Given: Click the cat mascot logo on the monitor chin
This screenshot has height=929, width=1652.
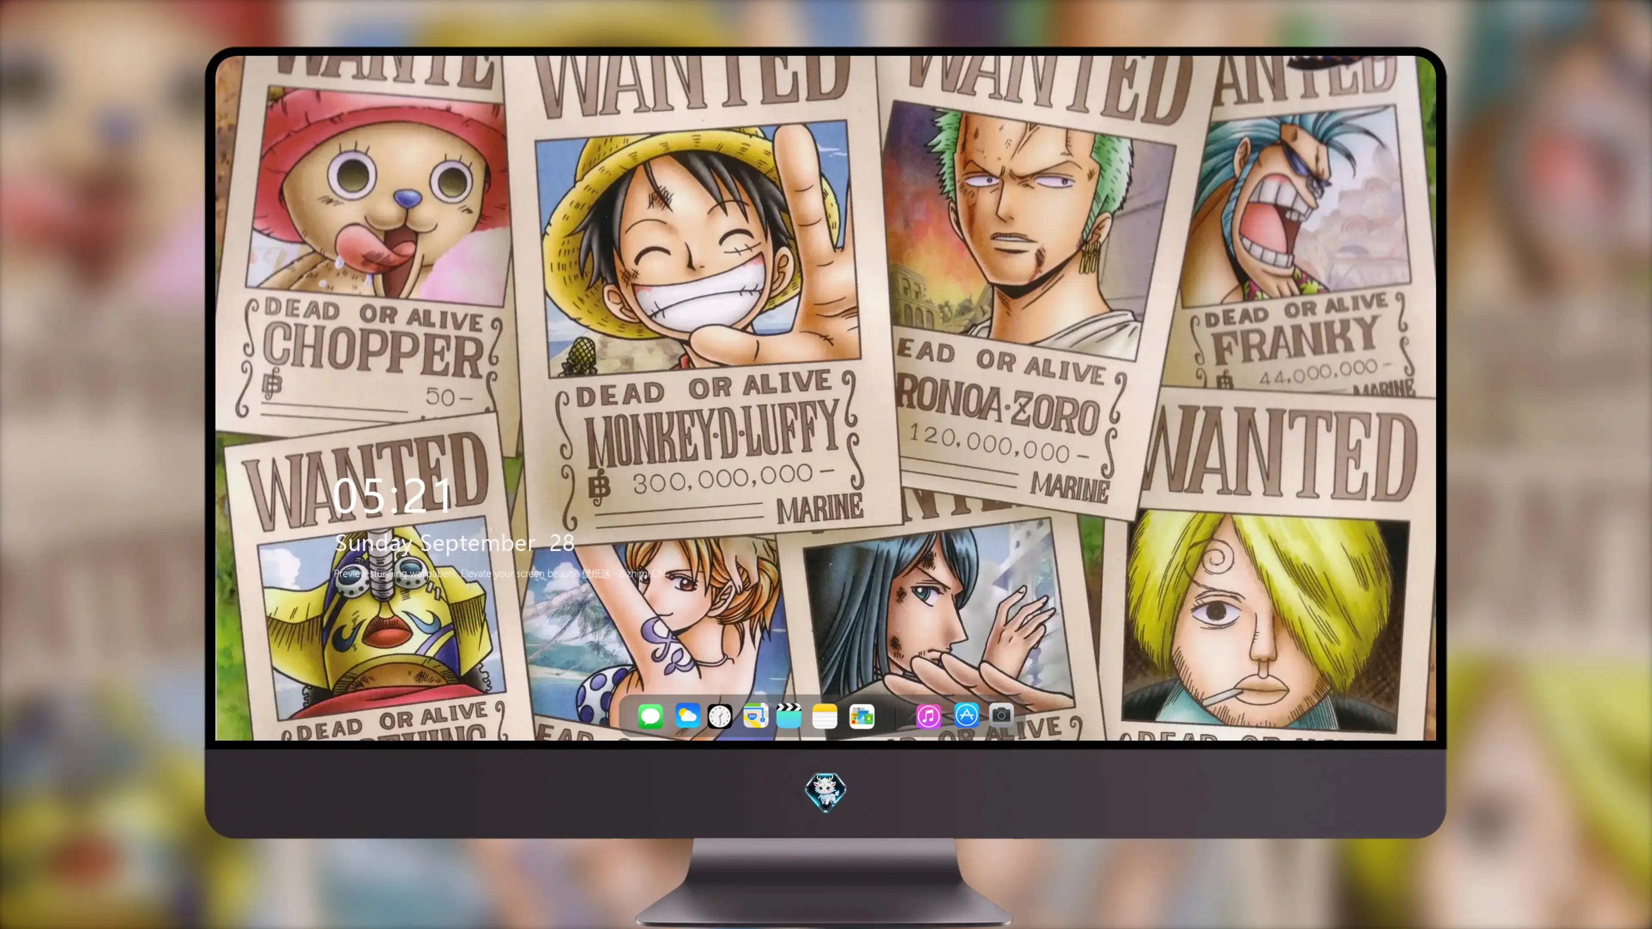Looking at the screenshot, I should (x=826, y=792).
